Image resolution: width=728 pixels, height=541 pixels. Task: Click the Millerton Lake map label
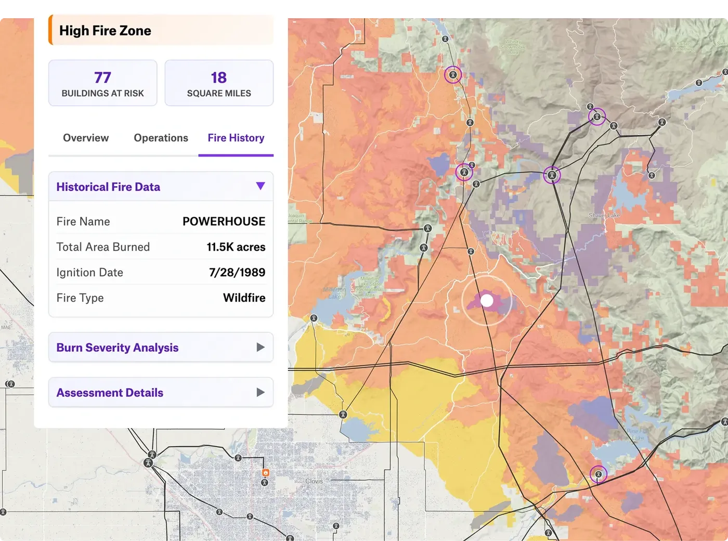coord(334,293)
